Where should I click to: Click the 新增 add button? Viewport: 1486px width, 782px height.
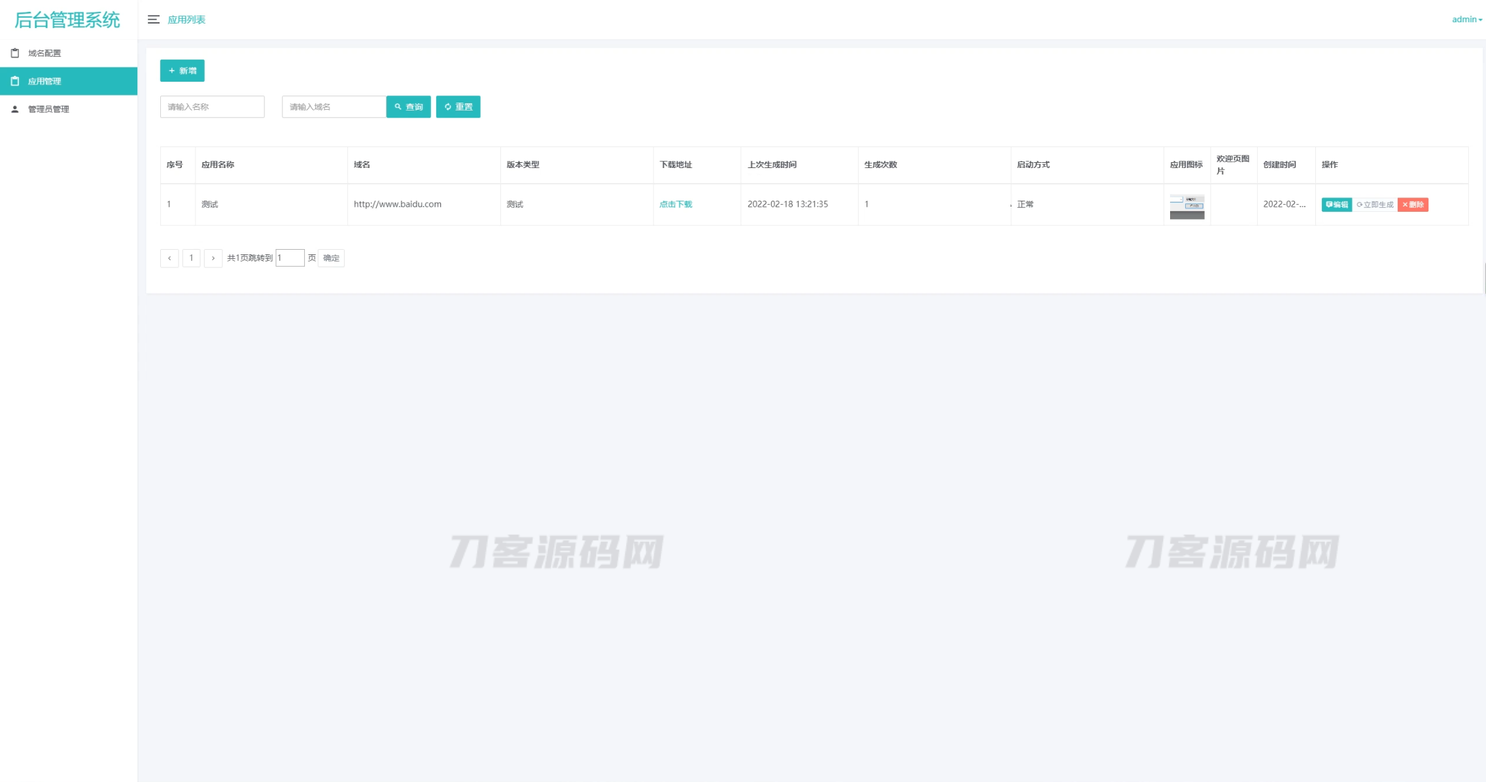182,71
